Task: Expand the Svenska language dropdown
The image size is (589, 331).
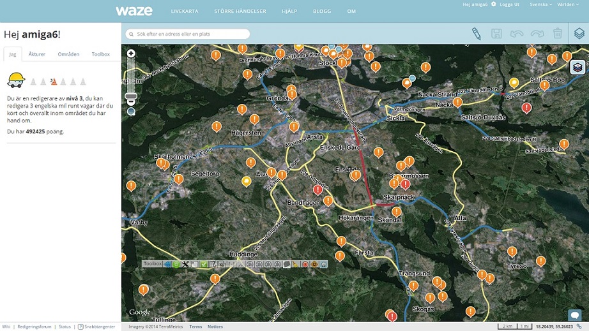Action: [x=541, y=4]
